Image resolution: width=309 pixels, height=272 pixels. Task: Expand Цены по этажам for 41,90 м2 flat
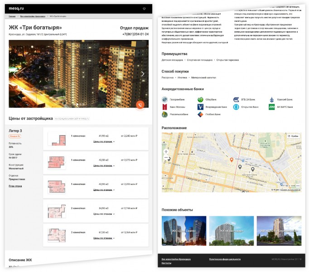104,141
